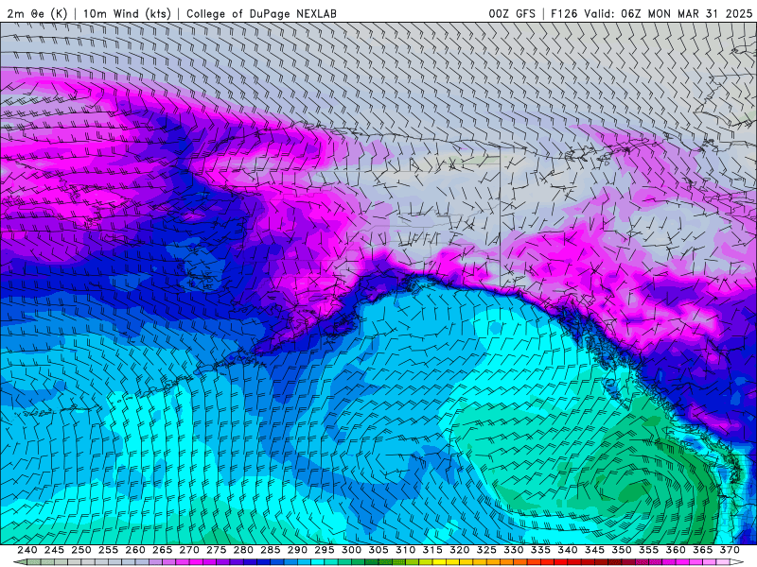Screen dimensions: 757x567
Task: Select the '10m Wind (kts)' header text
Action: point(127,13)
